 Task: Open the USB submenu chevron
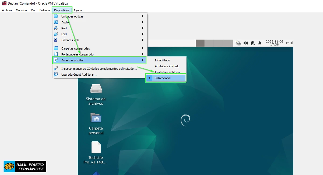(x=143, y=34)
